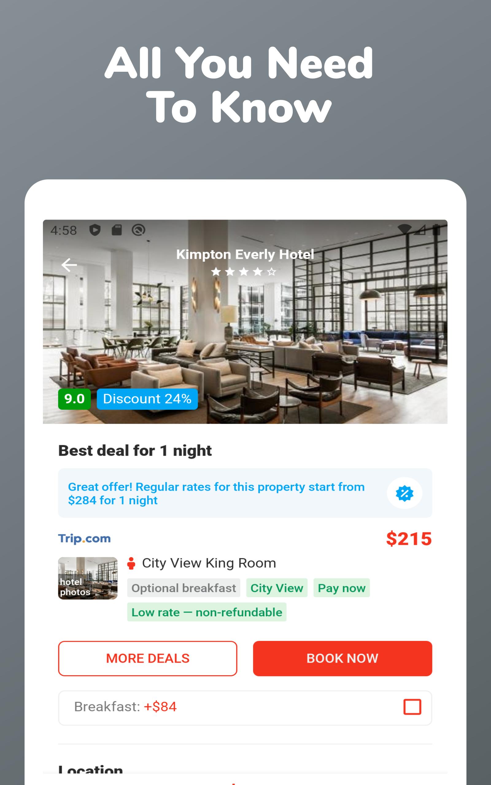
Task: Tap the Low rate non-refundable tag
Action: [207, 612]
